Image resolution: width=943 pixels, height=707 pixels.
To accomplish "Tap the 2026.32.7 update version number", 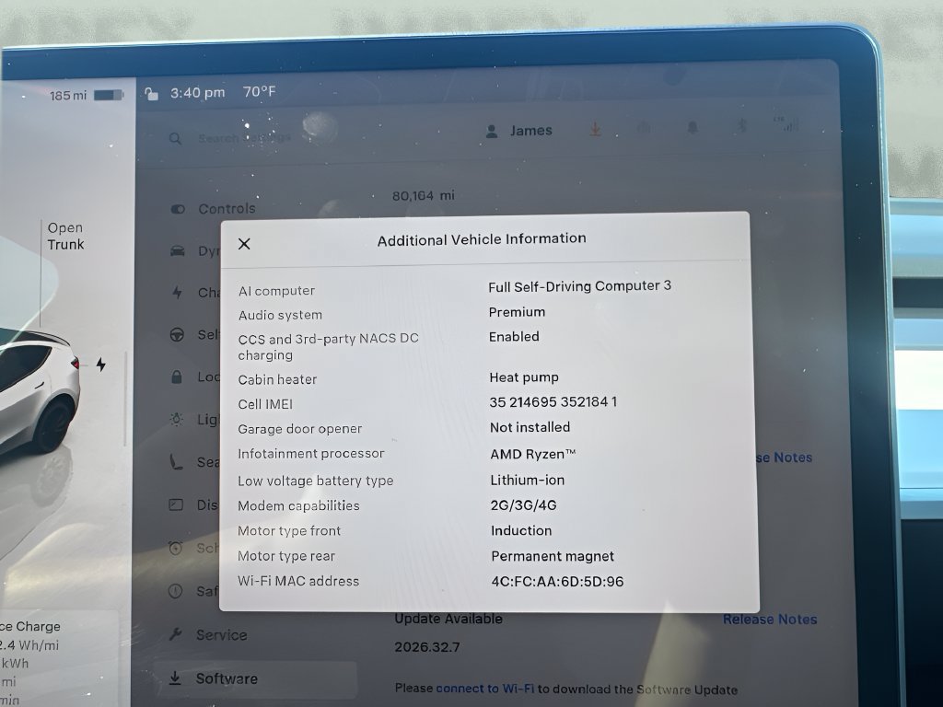I will 427,647.
